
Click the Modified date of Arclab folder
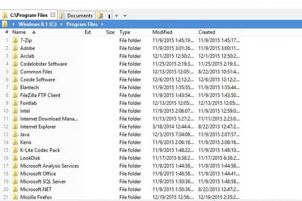point(173,56)
